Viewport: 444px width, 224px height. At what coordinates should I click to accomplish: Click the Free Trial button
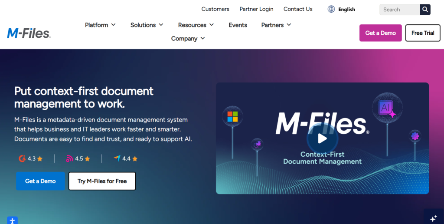click(x=423, y=33)
